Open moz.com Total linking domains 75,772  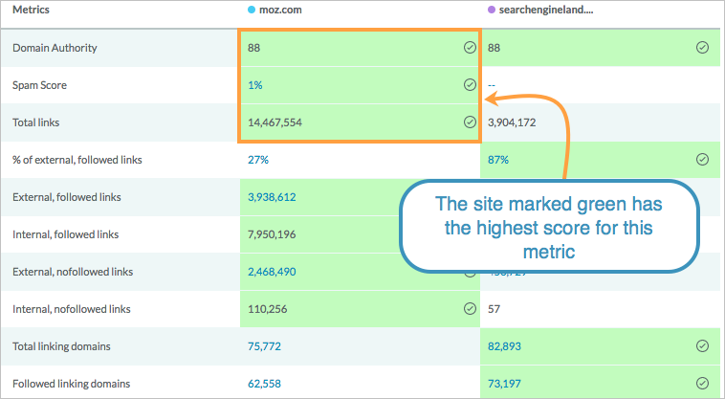[x=265, y=346]
